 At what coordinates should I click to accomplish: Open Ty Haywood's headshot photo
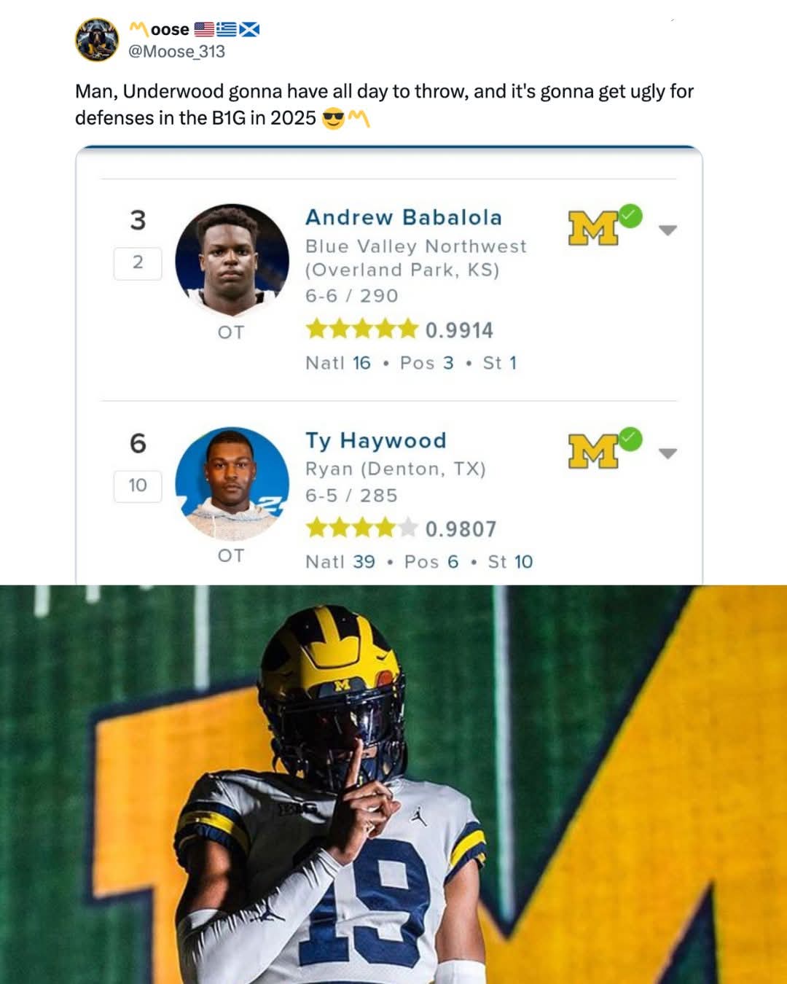(x=232, y=483)
